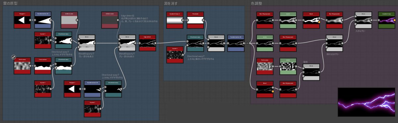This screenshot has height=123, width=398.
Task: Select Directional warp node in 淵を消す frame
Action: [x=195, y=43]
